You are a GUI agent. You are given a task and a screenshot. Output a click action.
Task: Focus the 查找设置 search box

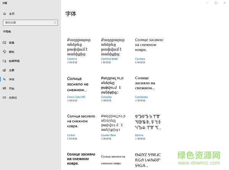[31, 22]
